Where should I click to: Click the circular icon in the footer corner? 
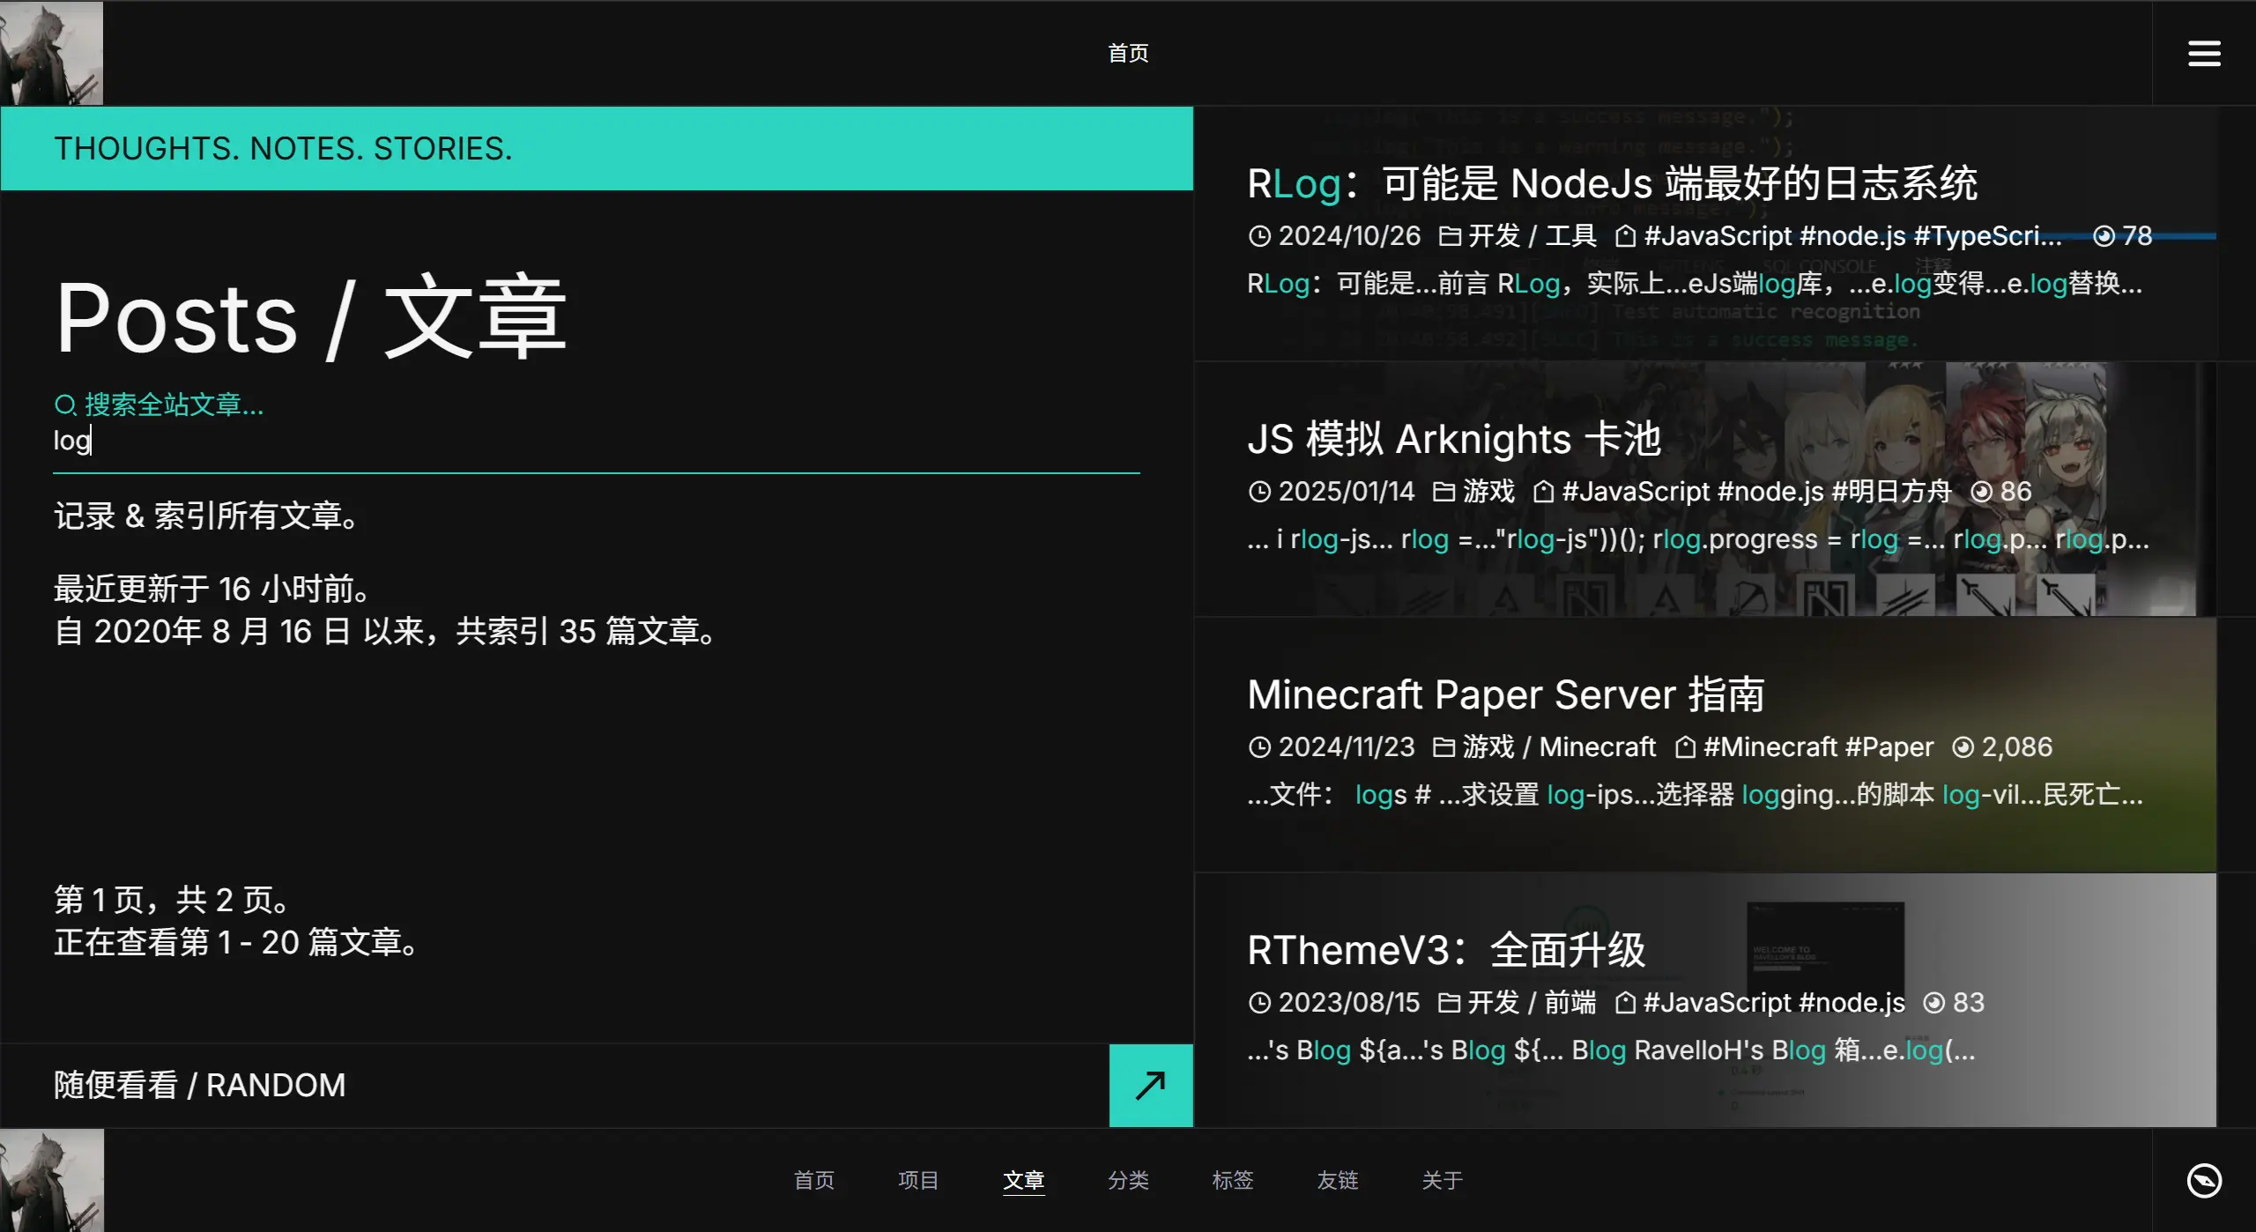[2203, 1180]
